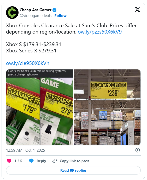
Task: Open the ow.ly/pzzs50X6kV9 link
Action: pyautogui.click(x=100, y=32)
